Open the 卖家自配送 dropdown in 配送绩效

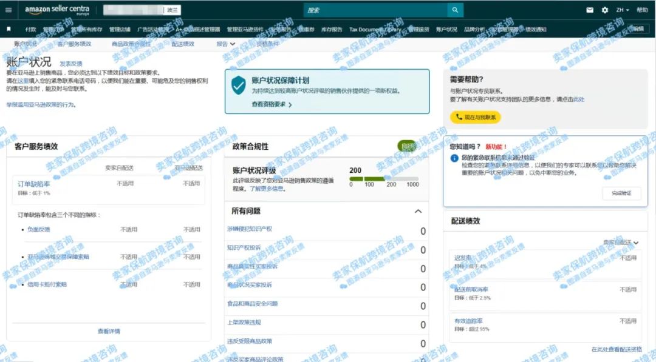(620, 243)
